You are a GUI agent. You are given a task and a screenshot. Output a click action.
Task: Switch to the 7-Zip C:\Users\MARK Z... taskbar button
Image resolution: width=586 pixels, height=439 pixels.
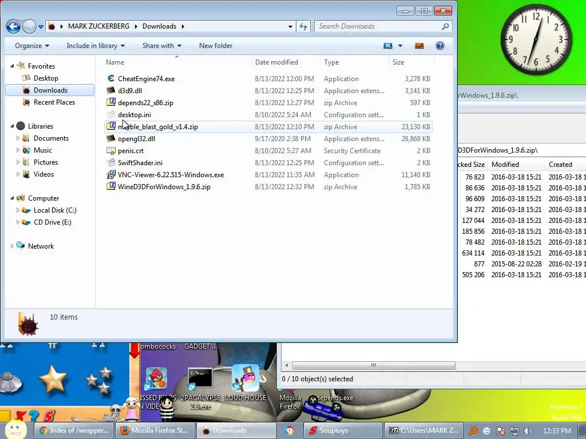coord(424,430)
